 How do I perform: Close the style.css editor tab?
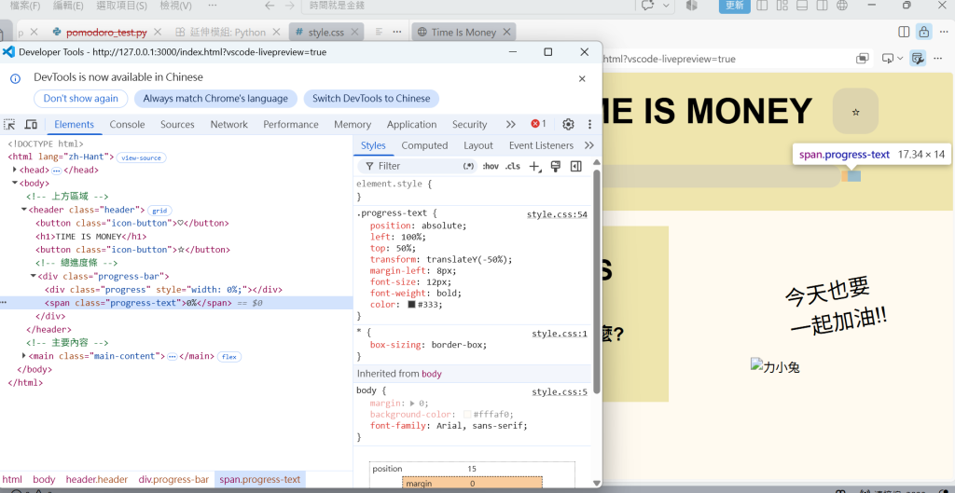click(355, 32)
